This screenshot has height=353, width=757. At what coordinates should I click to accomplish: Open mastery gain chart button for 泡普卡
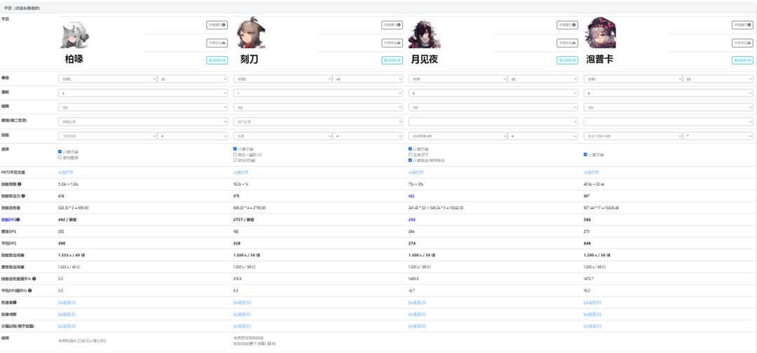tap(742, 43)
